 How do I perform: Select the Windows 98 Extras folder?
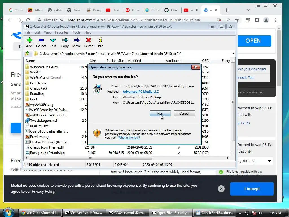tap(44, 67)
